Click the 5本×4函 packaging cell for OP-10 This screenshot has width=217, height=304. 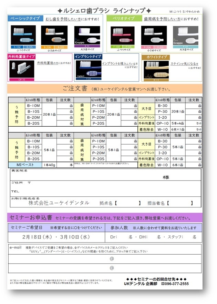pyautogui.click(x=178, y=123)
